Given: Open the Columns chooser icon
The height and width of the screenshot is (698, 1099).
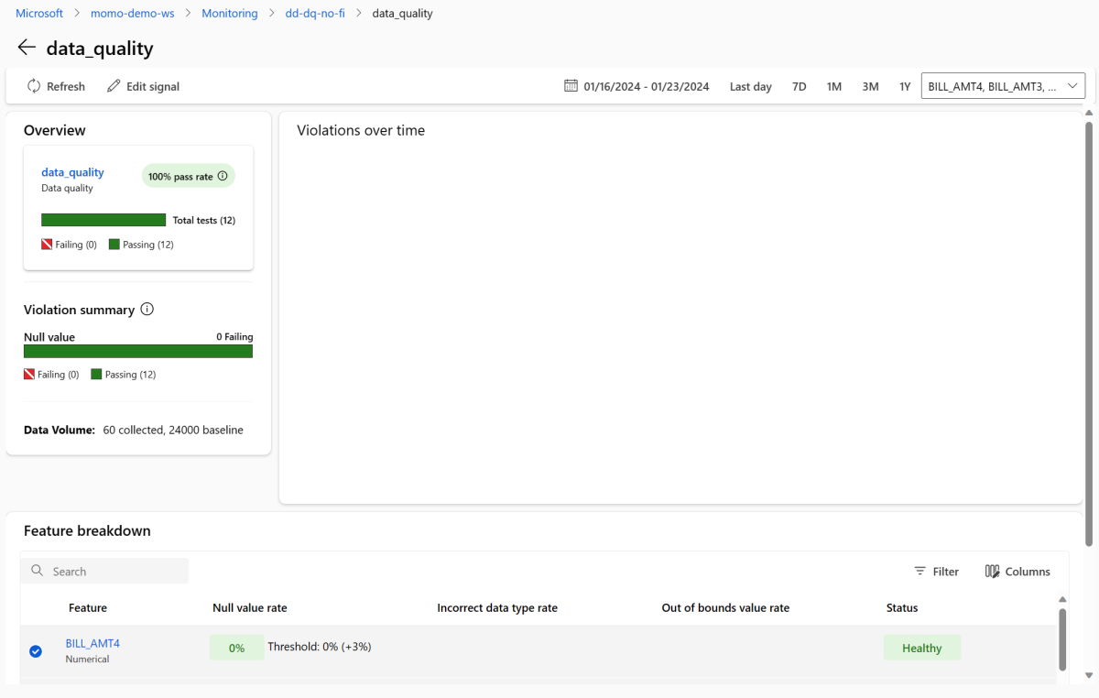Looking at the screenshot, I should point(992,572).
